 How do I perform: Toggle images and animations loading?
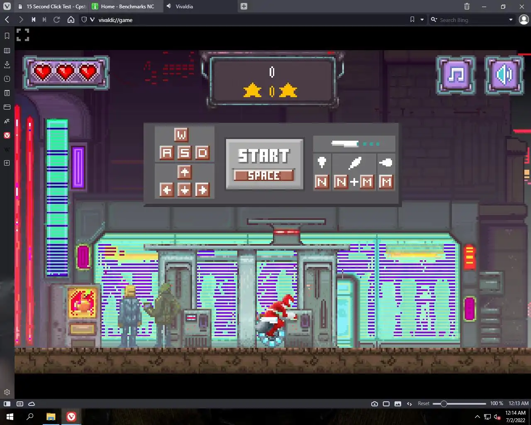point(398,403)
